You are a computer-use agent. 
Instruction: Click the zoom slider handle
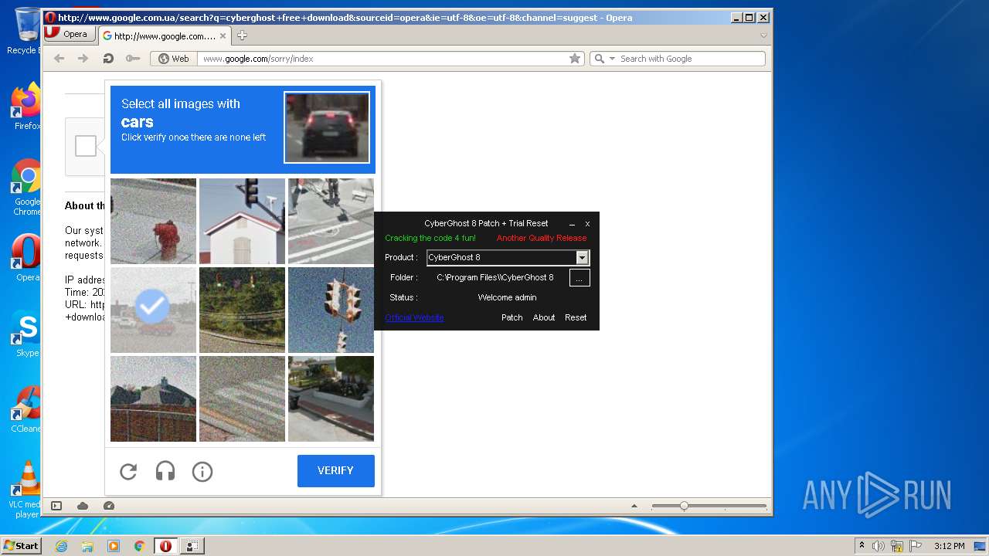click(x=684, y=506)
